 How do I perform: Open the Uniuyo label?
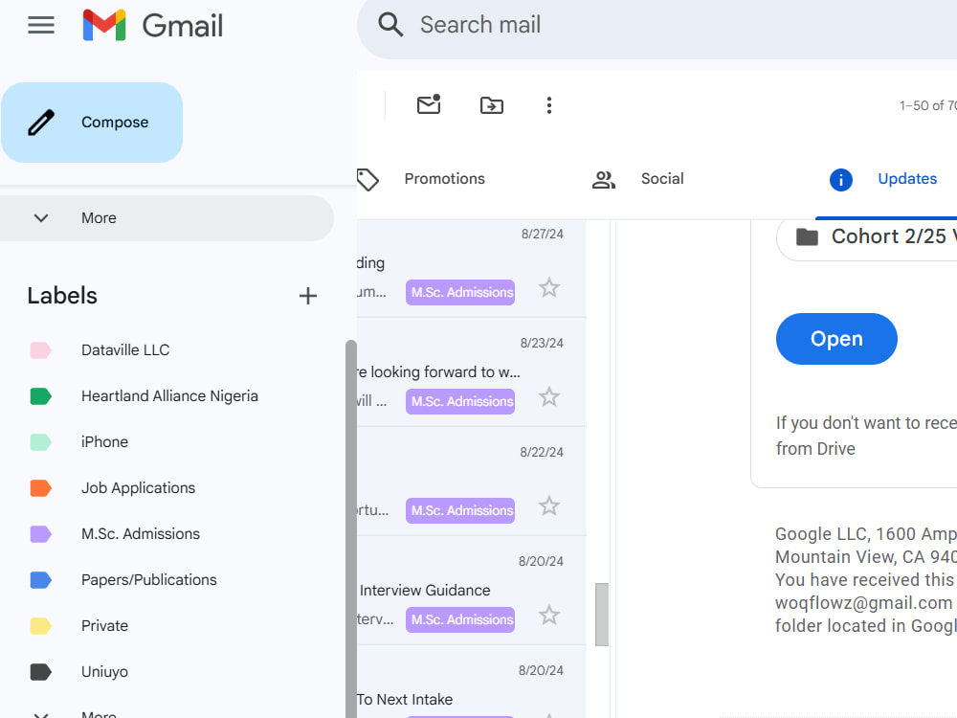click(x=104, y=672)
